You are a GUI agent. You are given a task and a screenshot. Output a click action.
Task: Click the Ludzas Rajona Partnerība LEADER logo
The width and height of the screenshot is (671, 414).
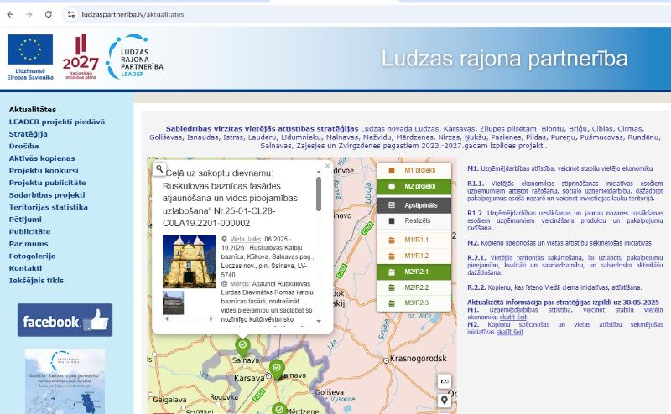point(134,58)
